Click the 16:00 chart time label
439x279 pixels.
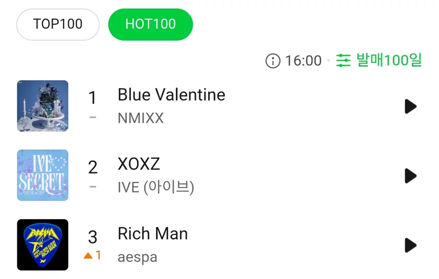coord(303,61)
